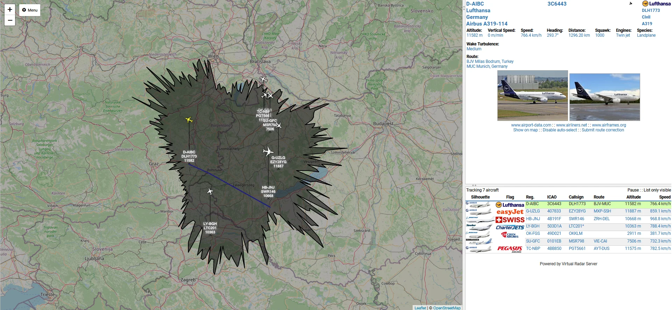672x310 pixels.
Task: Click the CharterJets operator logo in list
Action: [510, 227]
